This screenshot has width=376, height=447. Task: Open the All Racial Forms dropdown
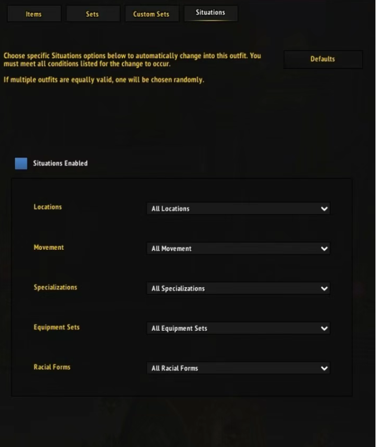(237, 368)
